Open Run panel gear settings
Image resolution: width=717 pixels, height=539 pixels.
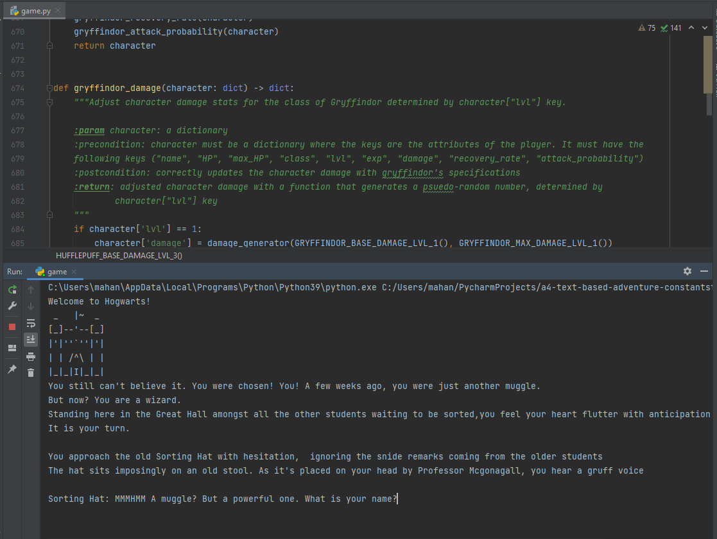(687, 271)
